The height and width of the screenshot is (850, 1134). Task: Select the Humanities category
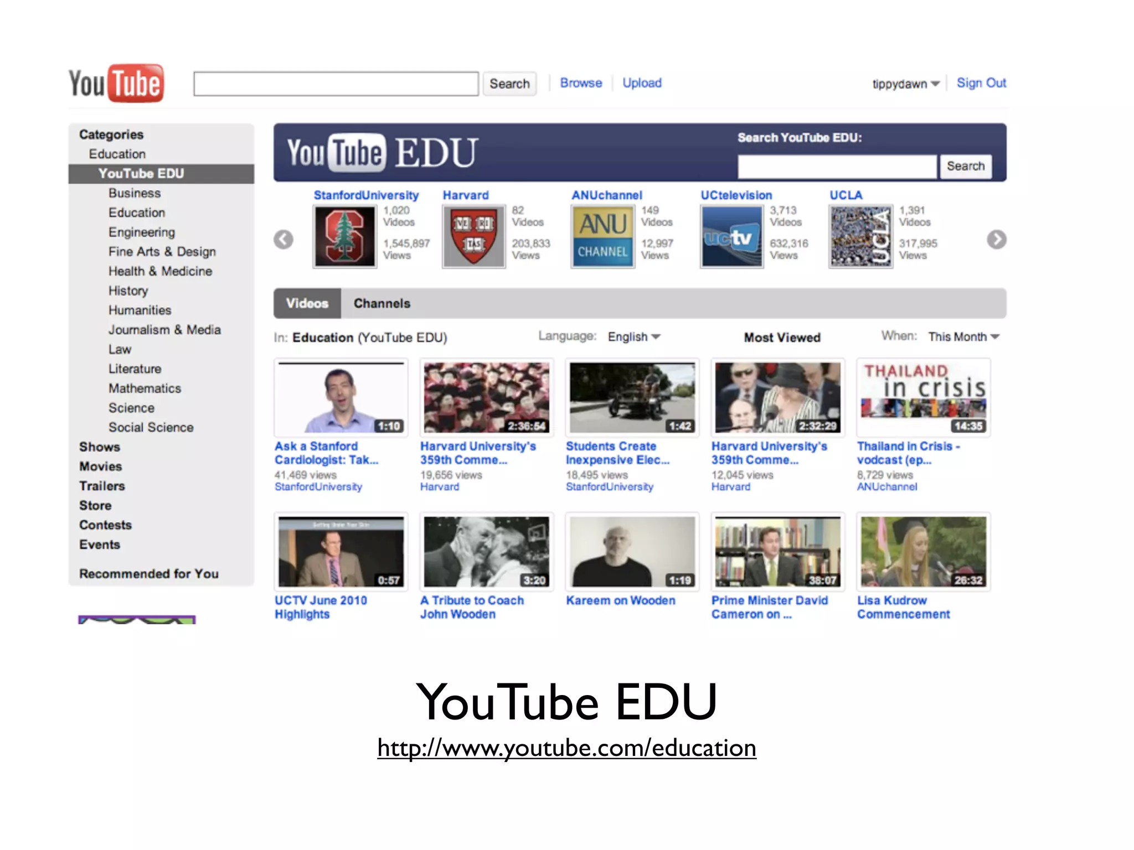click(x=140, y=310)
